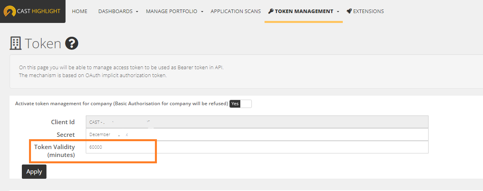The height and width of the screenshot is (191, 483).
Task: Click the Token page heading text
Action: point(43,43)
